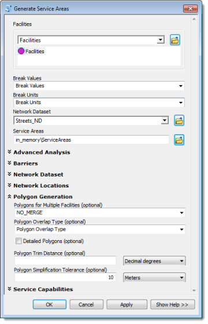
Task: Click the Polygon Simplification Tolerance field
Action: pyautogui.click(x=65, y=278)
